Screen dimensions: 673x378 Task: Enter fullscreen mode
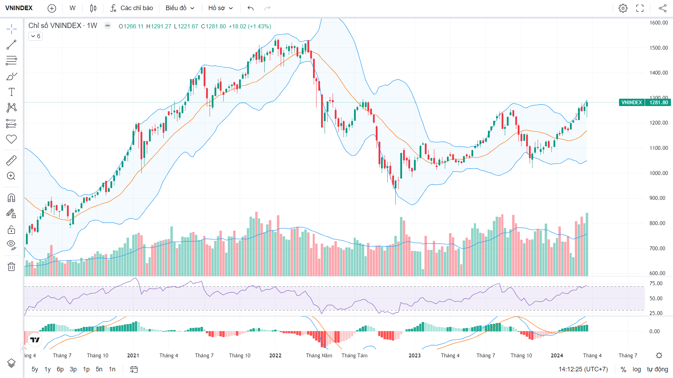pyautogui.click(x=640, y=8)
